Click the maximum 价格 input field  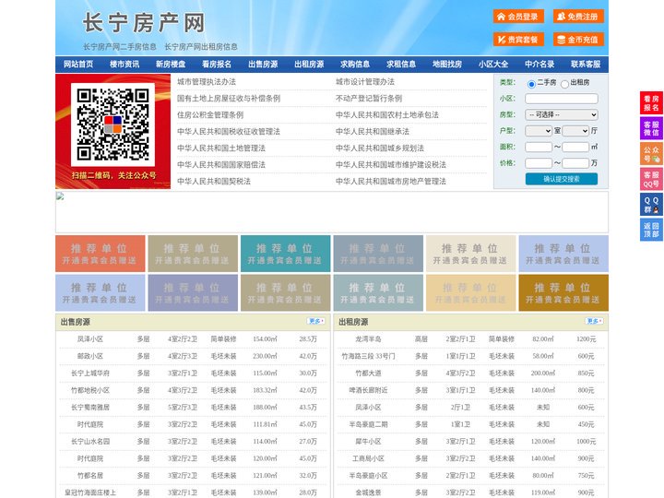pos(575,163)
